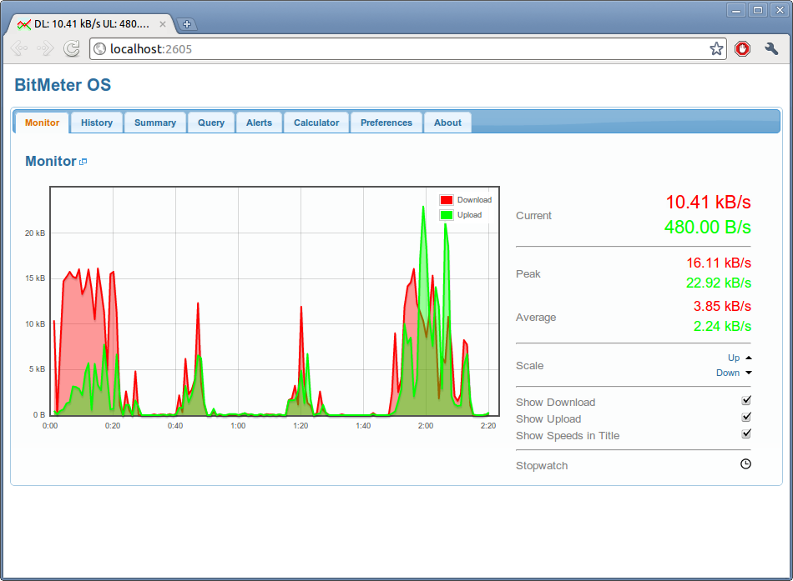Minimize the browser window
The image size is (793, 581).
(736, 11)
